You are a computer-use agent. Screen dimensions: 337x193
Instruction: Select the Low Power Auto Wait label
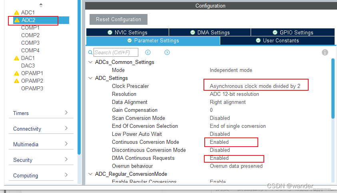pos(137,134)
